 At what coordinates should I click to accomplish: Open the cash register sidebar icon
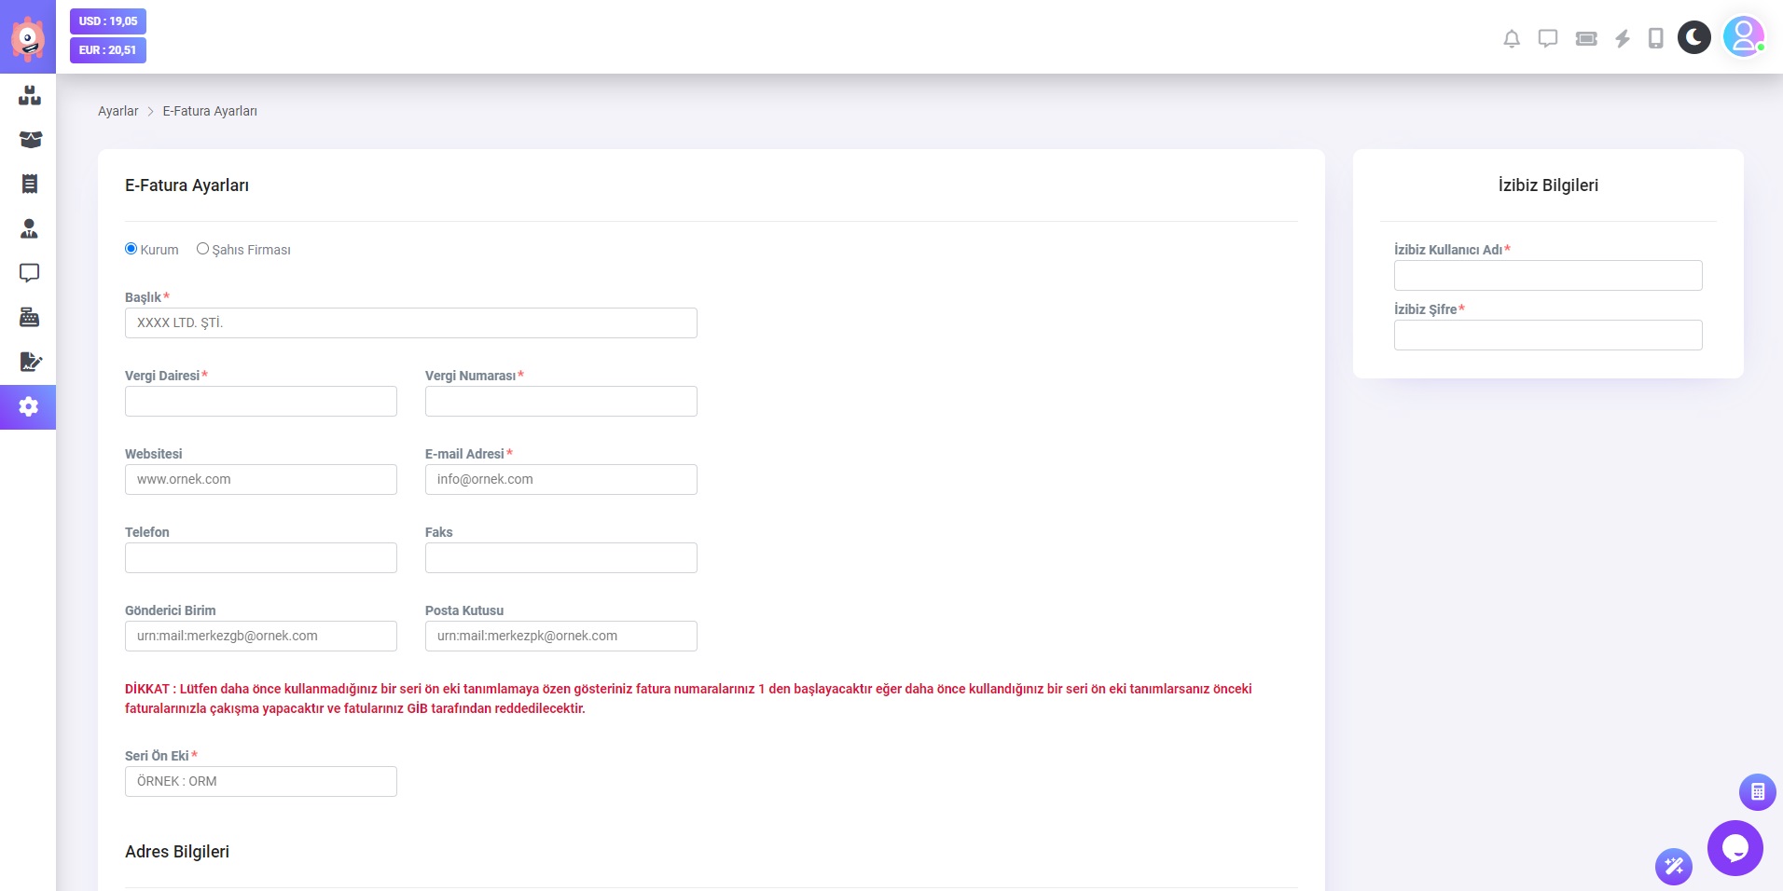pyautogui.click(x=29, y=318)
